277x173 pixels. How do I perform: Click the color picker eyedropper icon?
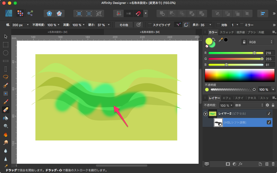pos(221,40)
